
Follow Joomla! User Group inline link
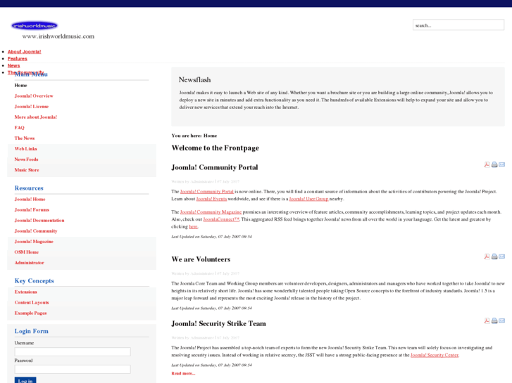point(308,199)
